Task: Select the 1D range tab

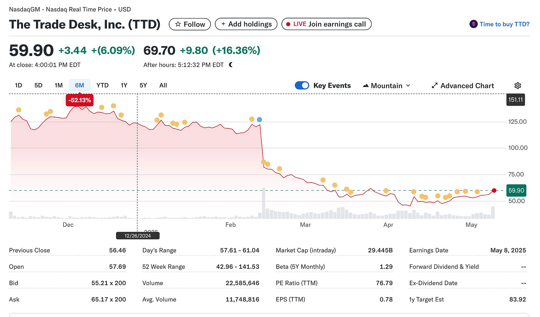Action: point(19,85)
